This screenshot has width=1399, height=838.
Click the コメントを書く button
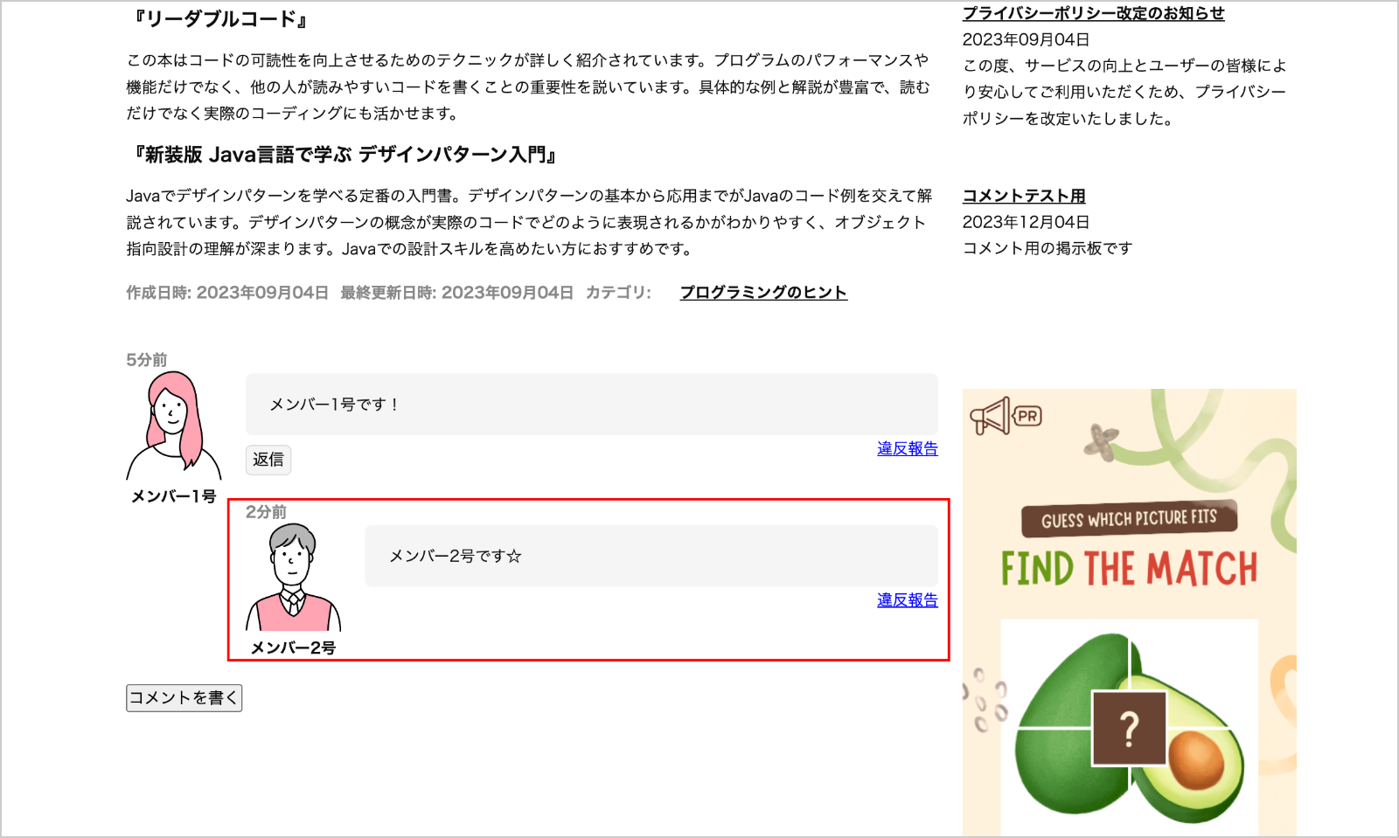point(184,697)
